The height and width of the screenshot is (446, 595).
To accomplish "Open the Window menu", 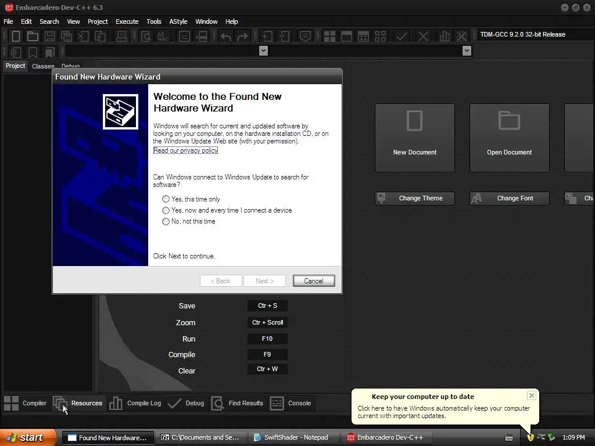I will (206, 21).
